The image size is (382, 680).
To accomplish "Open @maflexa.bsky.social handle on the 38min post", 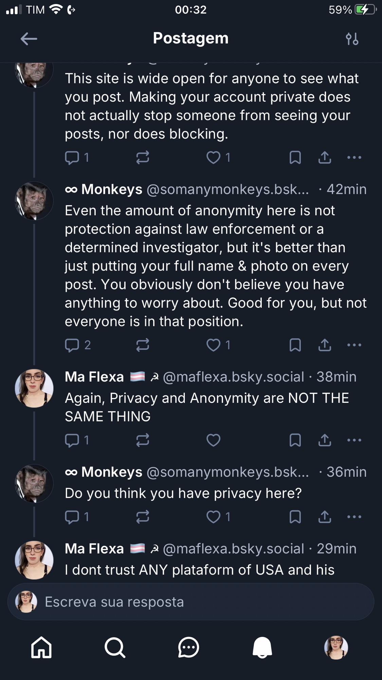I will click(x=233, y=377).
